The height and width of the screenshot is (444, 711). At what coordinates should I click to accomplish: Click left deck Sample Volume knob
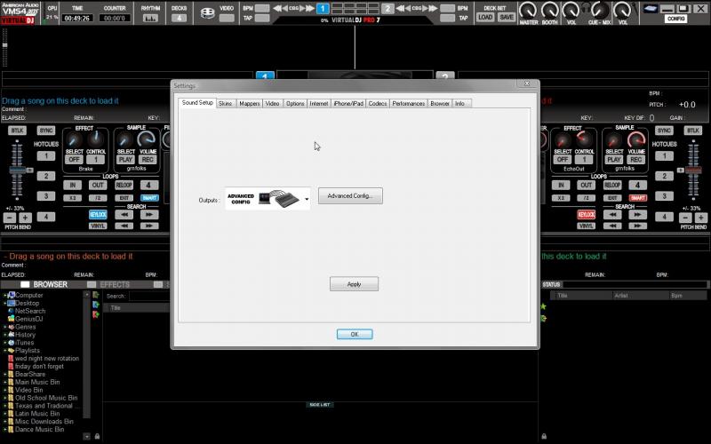(147, 140)
